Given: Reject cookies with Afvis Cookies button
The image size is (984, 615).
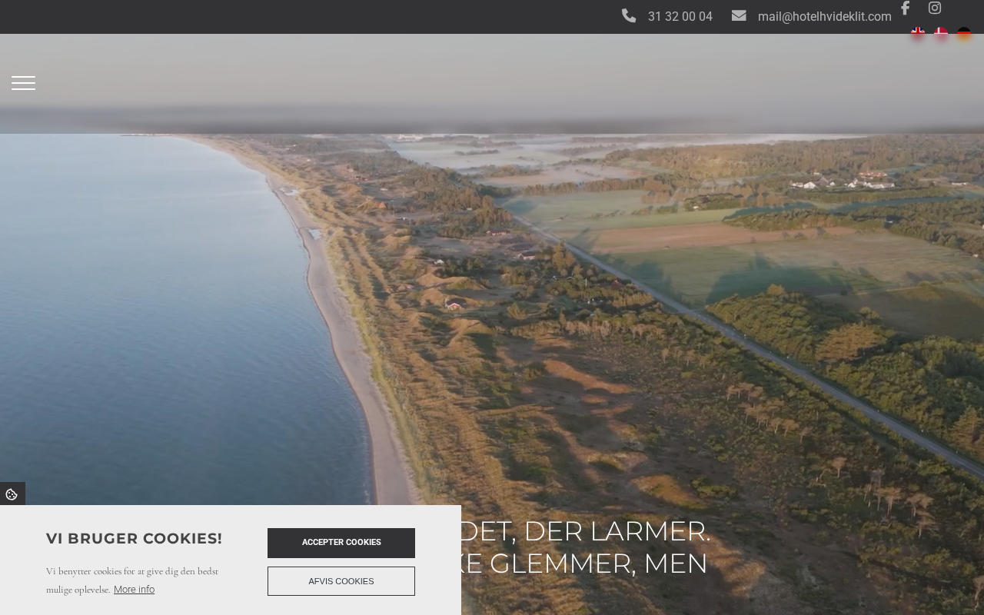Looking at the screenshot, I should click(x=341, y=581).
